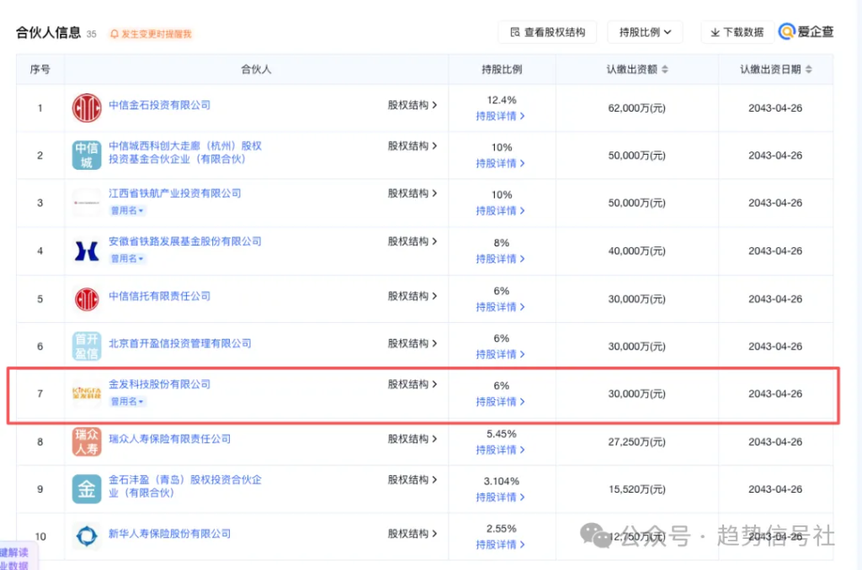
Task: Open 江西省铁航产业投资有限公司 link
Action: click(175, 193)
